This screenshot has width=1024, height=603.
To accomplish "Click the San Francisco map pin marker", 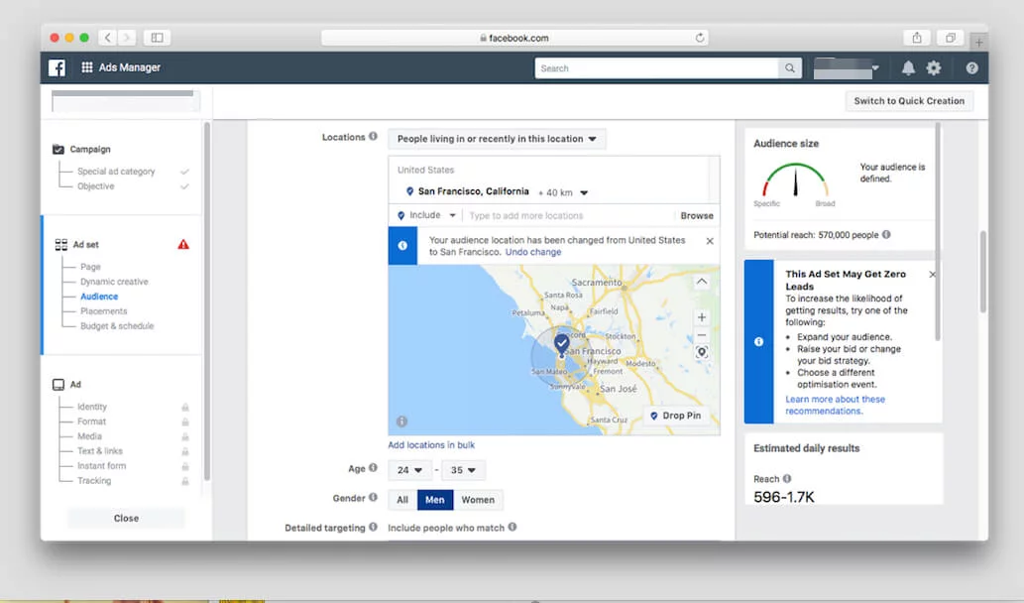I will (562, 343).
